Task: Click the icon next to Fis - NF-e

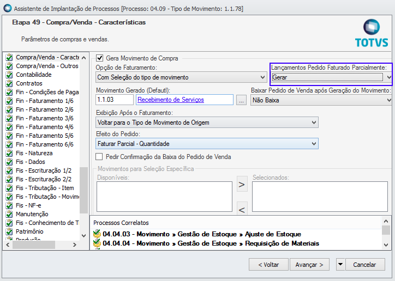Action: pyautogui.click(x=9, y=205)
